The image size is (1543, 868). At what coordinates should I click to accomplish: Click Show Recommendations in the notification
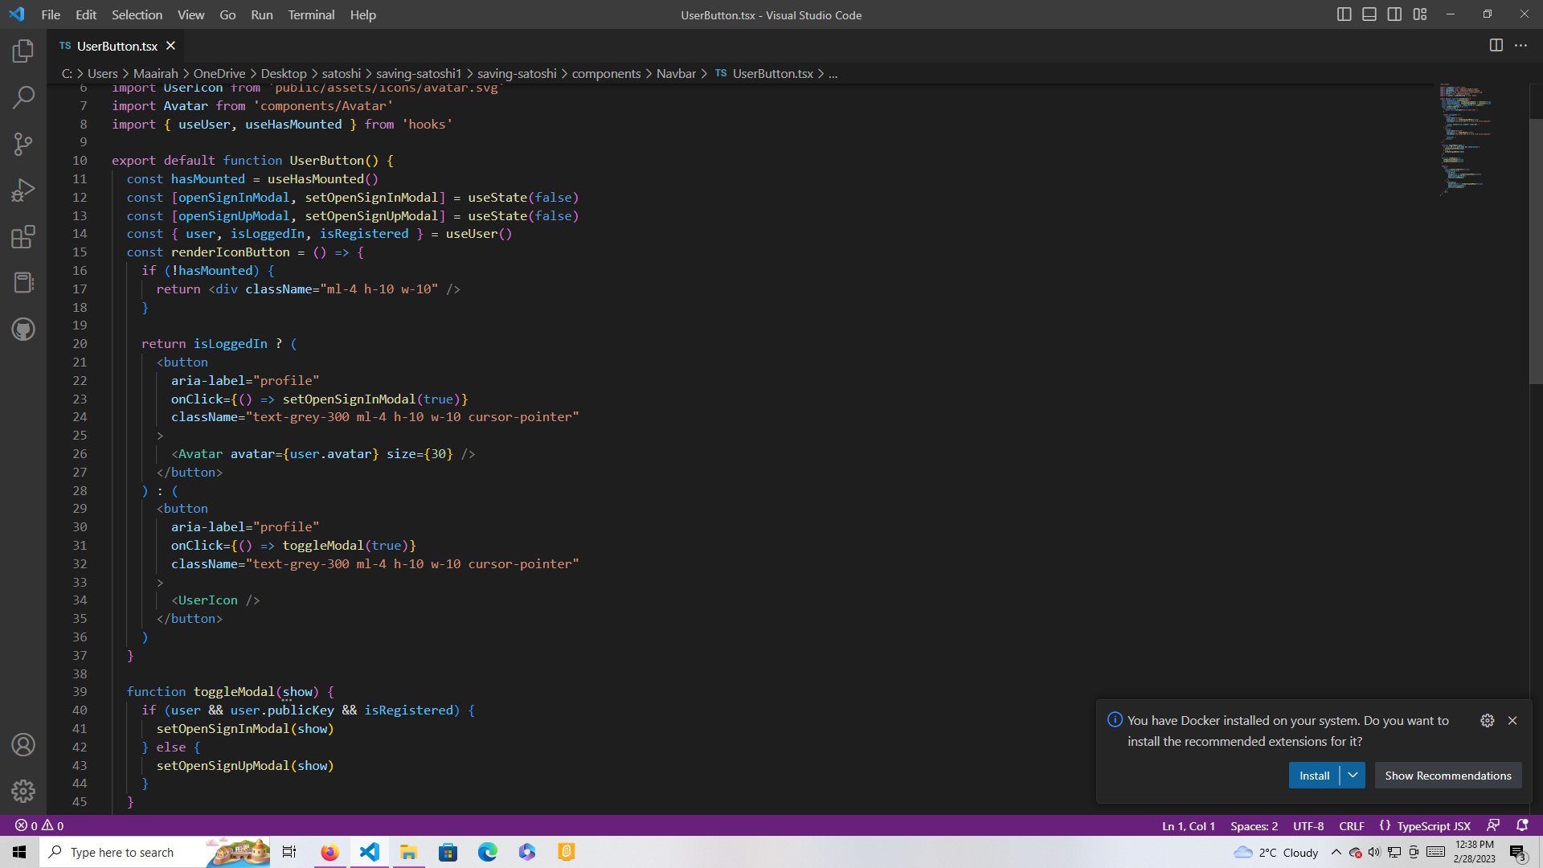pyautogui.click(x=1447, y=775)
